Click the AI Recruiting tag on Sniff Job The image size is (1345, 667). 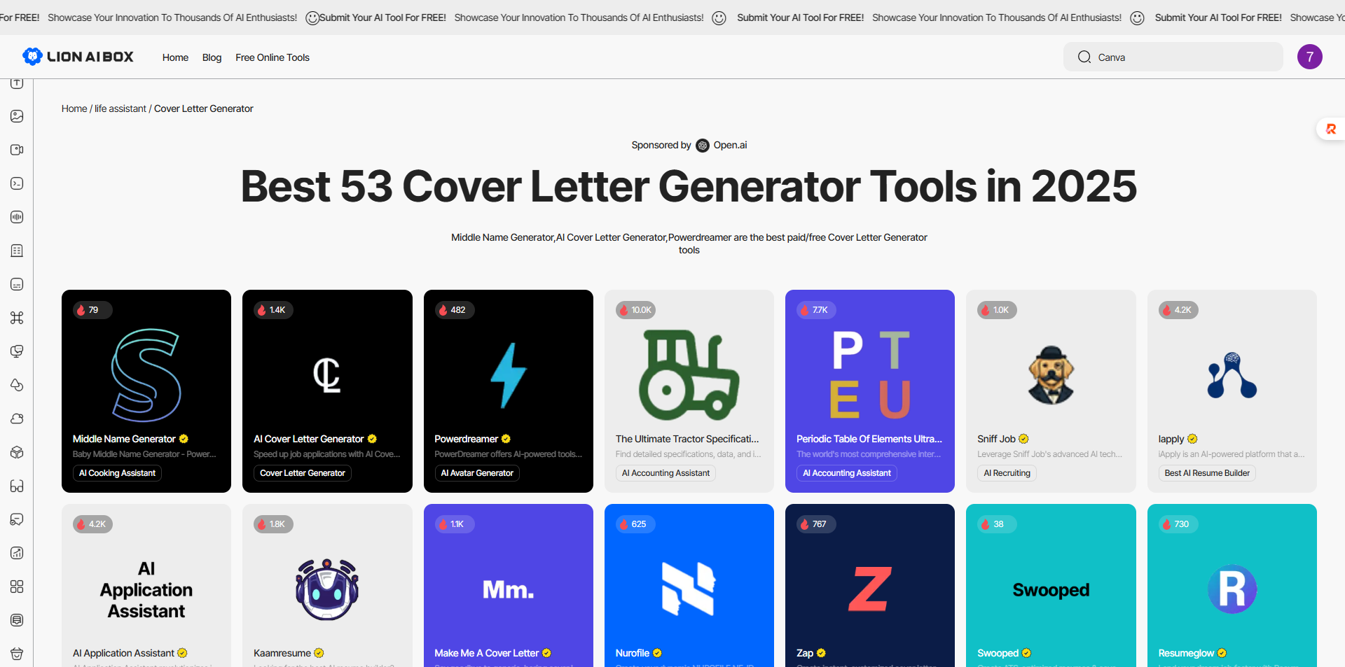pos(1007,473)
